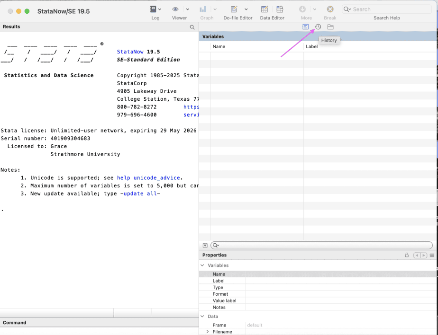
Task: Open the Viewer dropdown arrow
Action: [187, 9]
